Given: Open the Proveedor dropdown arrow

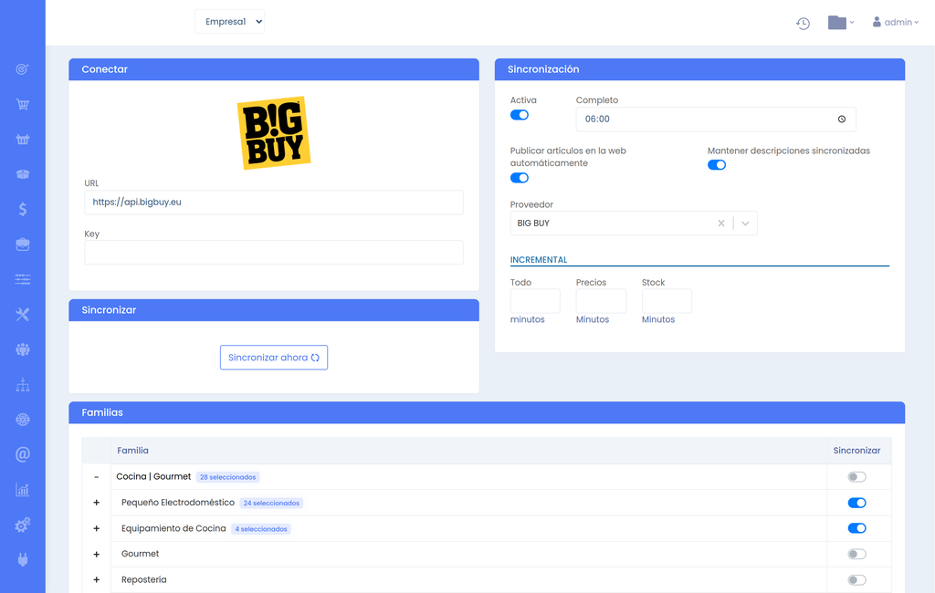Looking at the screenshot, I should click(x=745, y=224).
